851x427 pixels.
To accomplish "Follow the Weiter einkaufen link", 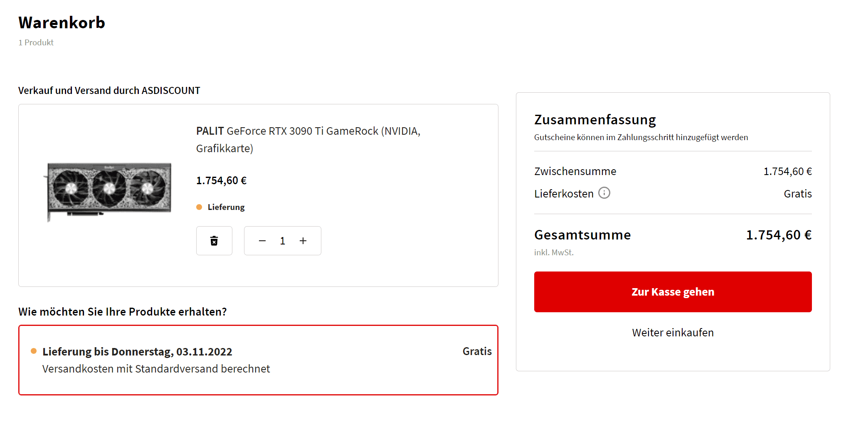I will [x=673, y=333].
